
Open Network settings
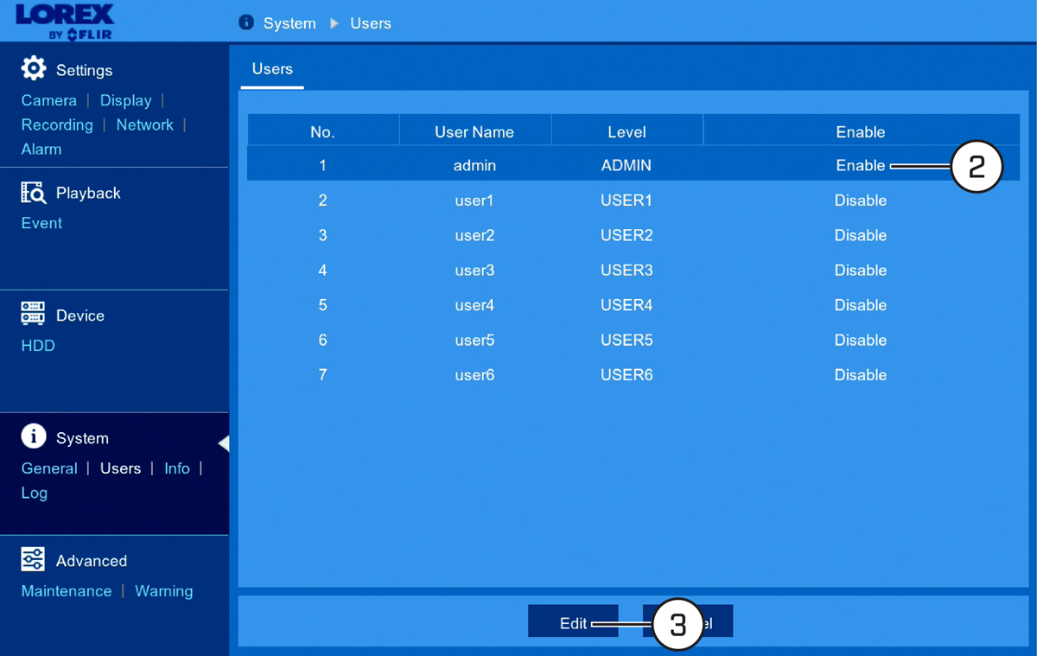tap(145, 124)
